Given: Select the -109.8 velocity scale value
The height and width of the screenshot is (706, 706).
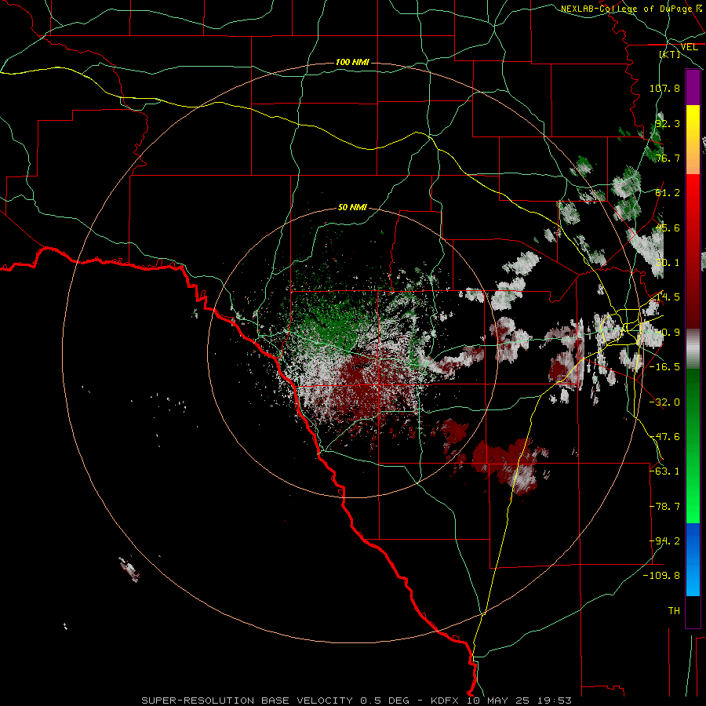Looking at the screenshot, I should (661, 576).
